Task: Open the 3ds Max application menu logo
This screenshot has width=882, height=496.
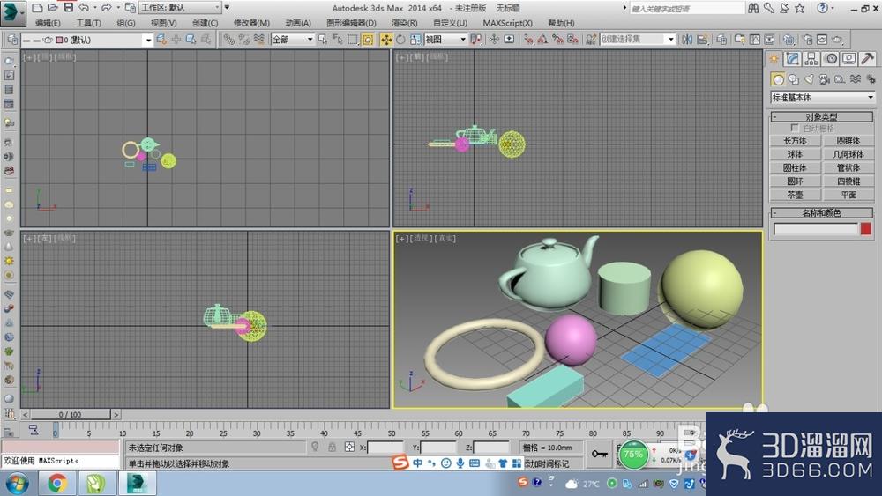Action: click(x=12, y=12)
